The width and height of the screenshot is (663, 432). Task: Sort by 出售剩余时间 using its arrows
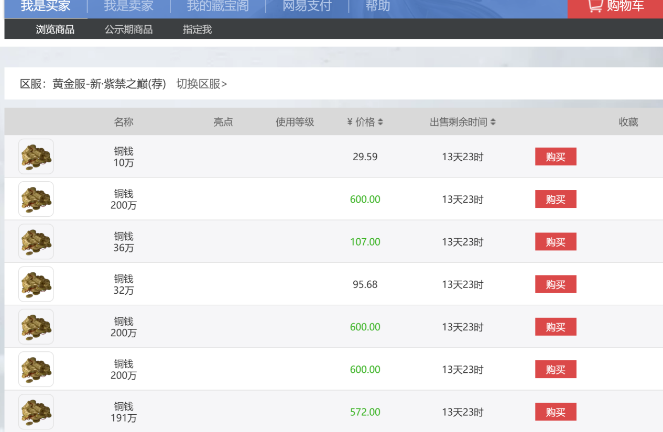pyautogui.click(x=493, y=122)
